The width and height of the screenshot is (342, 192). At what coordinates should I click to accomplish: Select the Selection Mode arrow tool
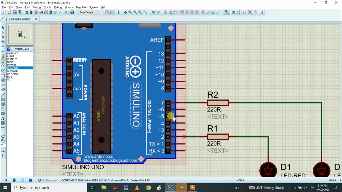click(x=3, y=28)
